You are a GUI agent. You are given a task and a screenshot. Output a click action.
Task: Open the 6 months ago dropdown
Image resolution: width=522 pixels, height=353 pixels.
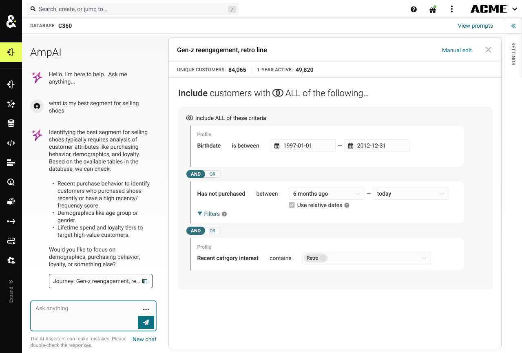point(326,194)
